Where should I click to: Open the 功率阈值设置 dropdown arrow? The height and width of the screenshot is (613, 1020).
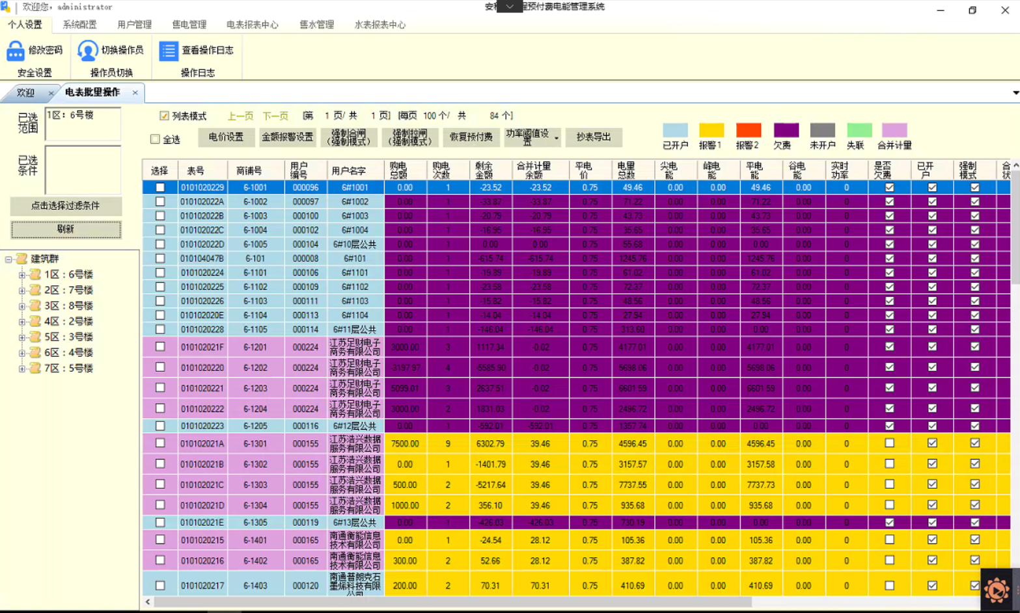557,138
